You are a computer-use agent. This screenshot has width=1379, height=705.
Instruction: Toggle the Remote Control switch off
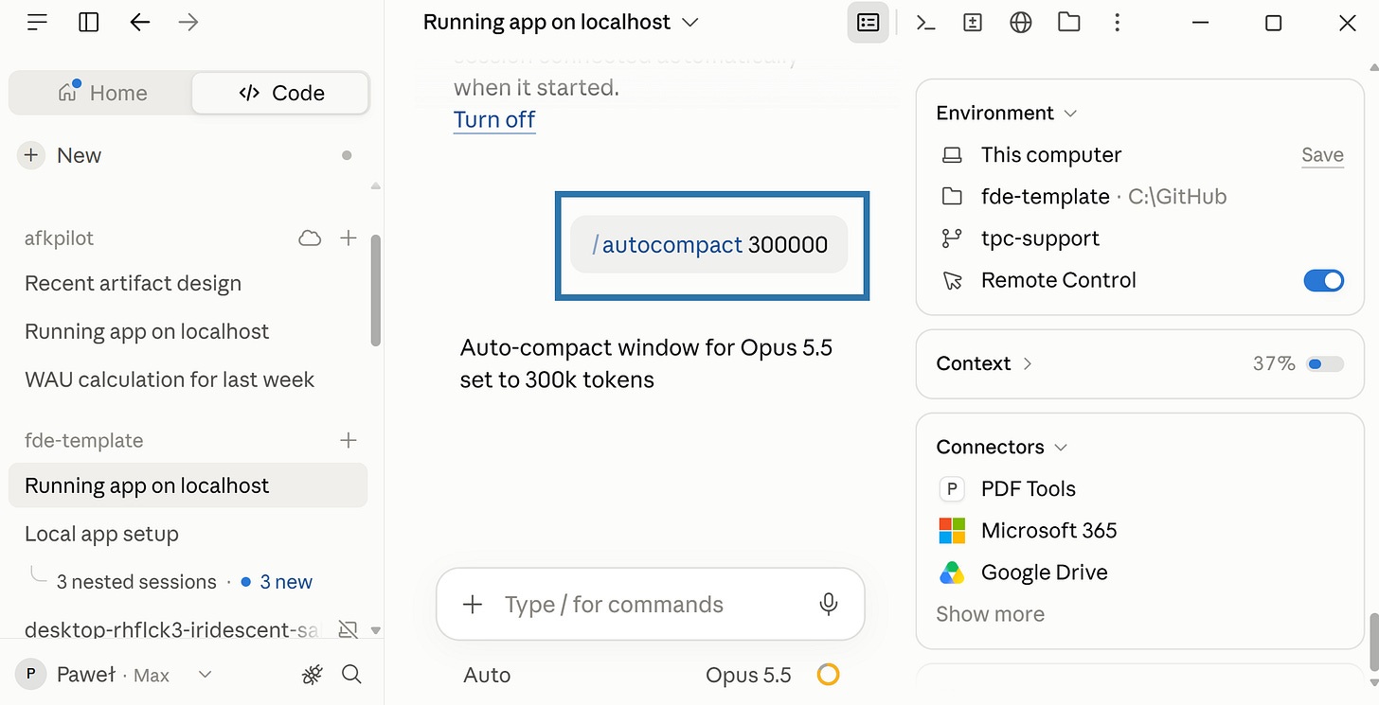click(x=1324, y=280)
